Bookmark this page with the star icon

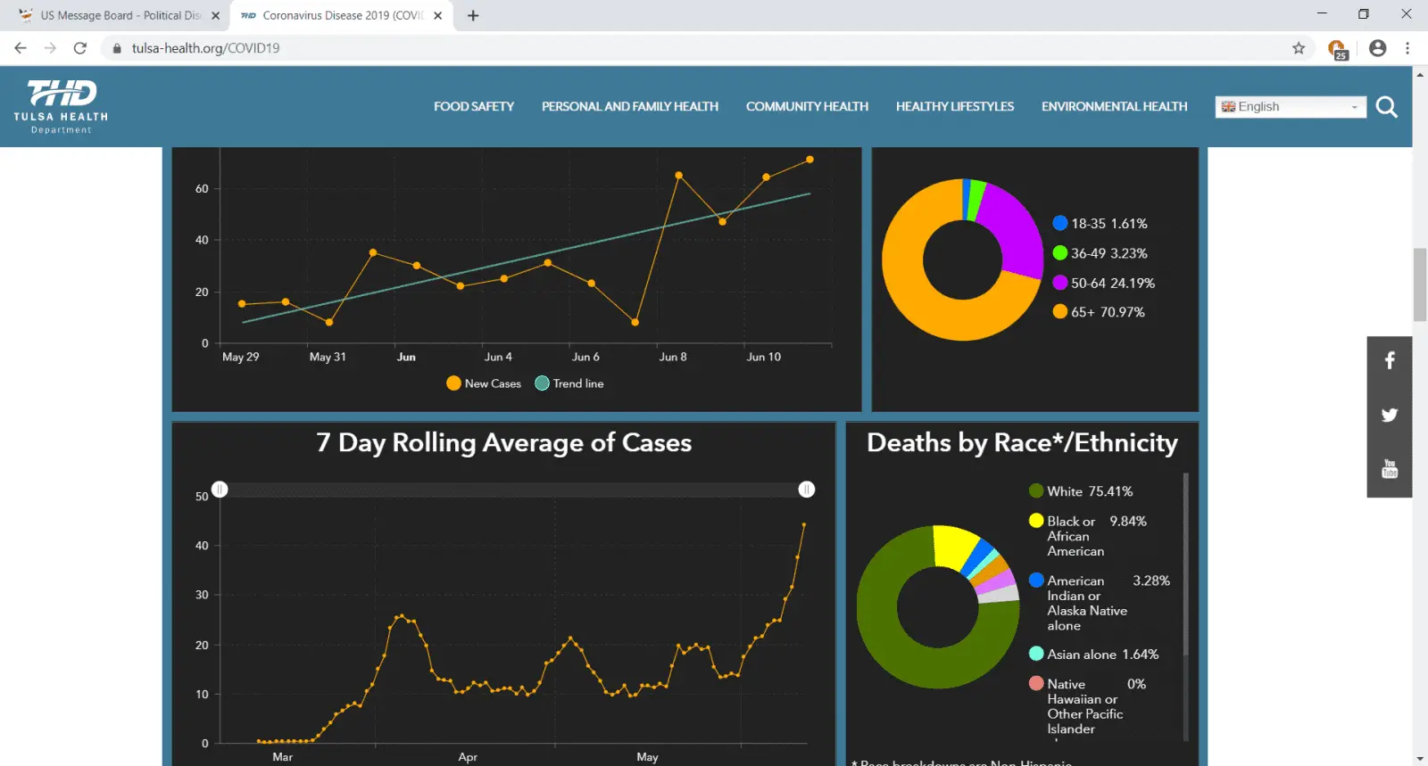pyautogui.click(x=1299, y=48)
